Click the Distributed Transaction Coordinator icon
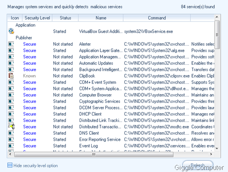228x172 pixels. click(11, 126)
